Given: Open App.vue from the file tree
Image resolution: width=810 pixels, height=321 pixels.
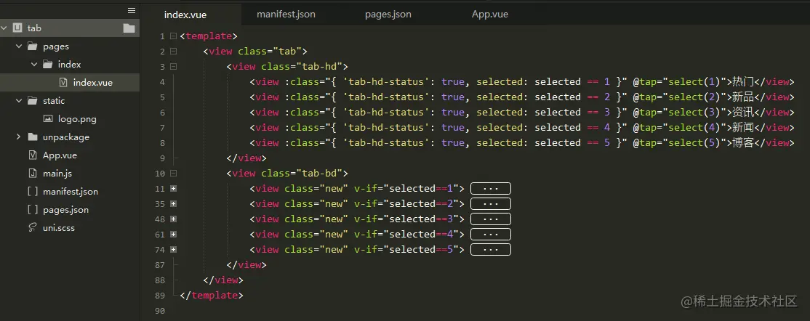Looking at the screenshot, I should pyautogui.click(x=60, y=155).
